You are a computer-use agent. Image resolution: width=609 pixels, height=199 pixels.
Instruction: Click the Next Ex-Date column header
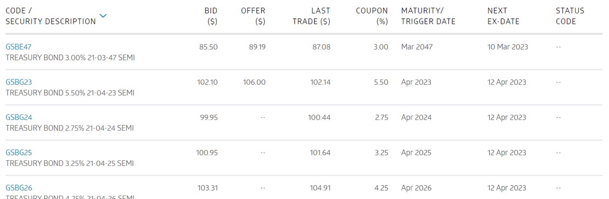(x=503, y=16)
